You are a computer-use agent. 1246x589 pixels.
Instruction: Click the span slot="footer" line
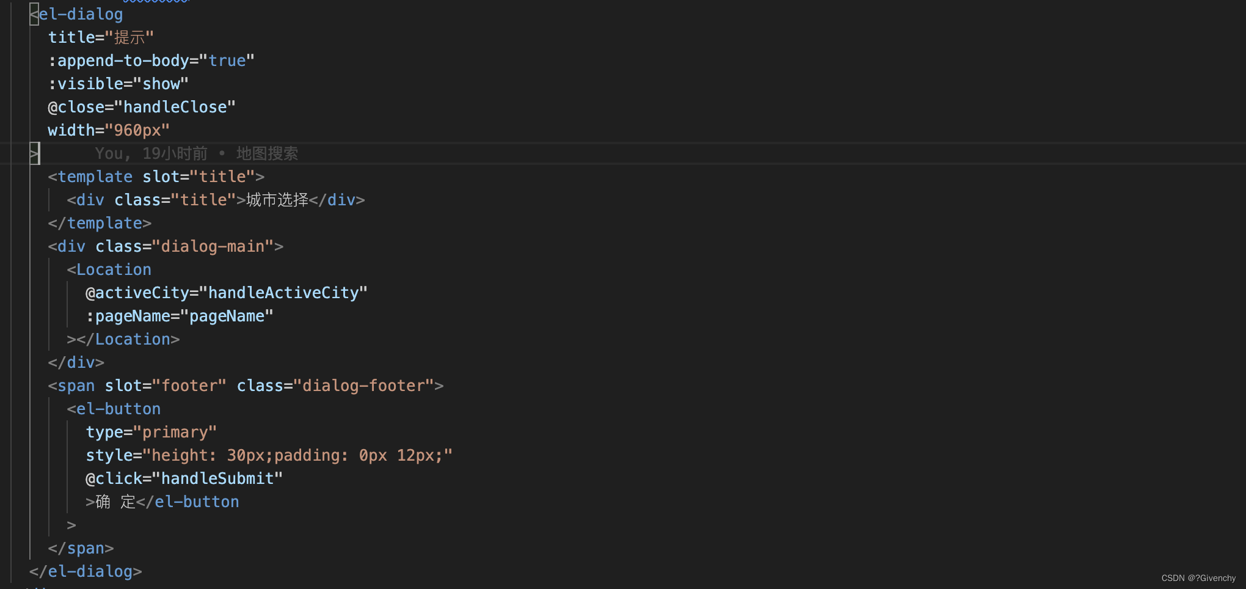pyautogui.click(x=246, y=386)
